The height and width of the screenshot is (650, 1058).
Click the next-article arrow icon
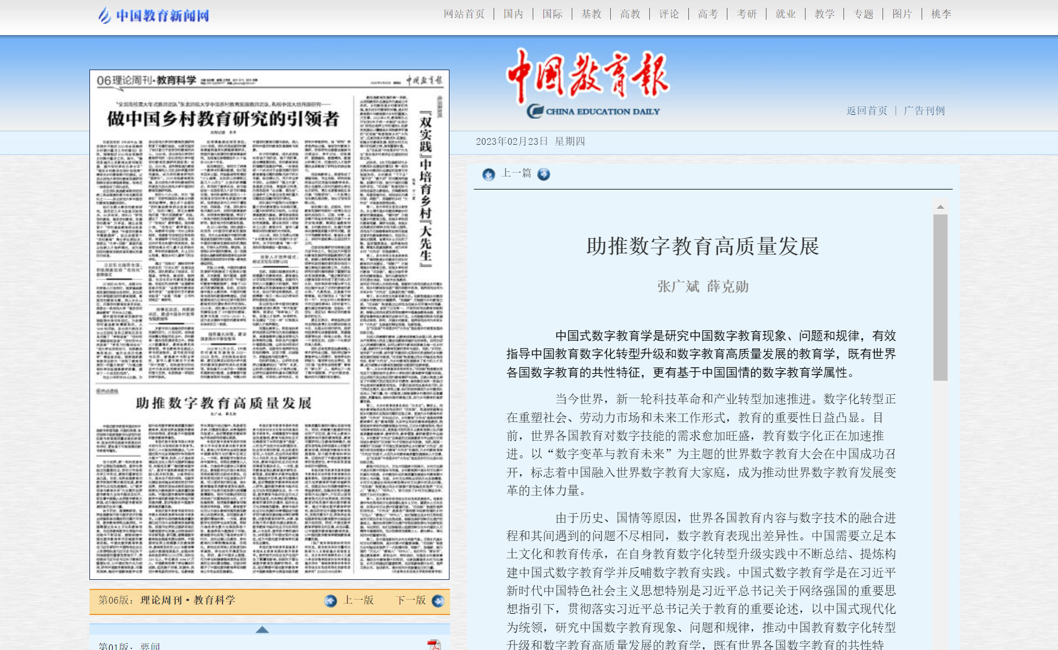543,174
